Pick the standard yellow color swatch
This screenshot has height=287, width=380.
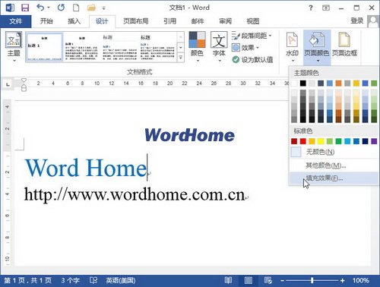pos(321,141)
